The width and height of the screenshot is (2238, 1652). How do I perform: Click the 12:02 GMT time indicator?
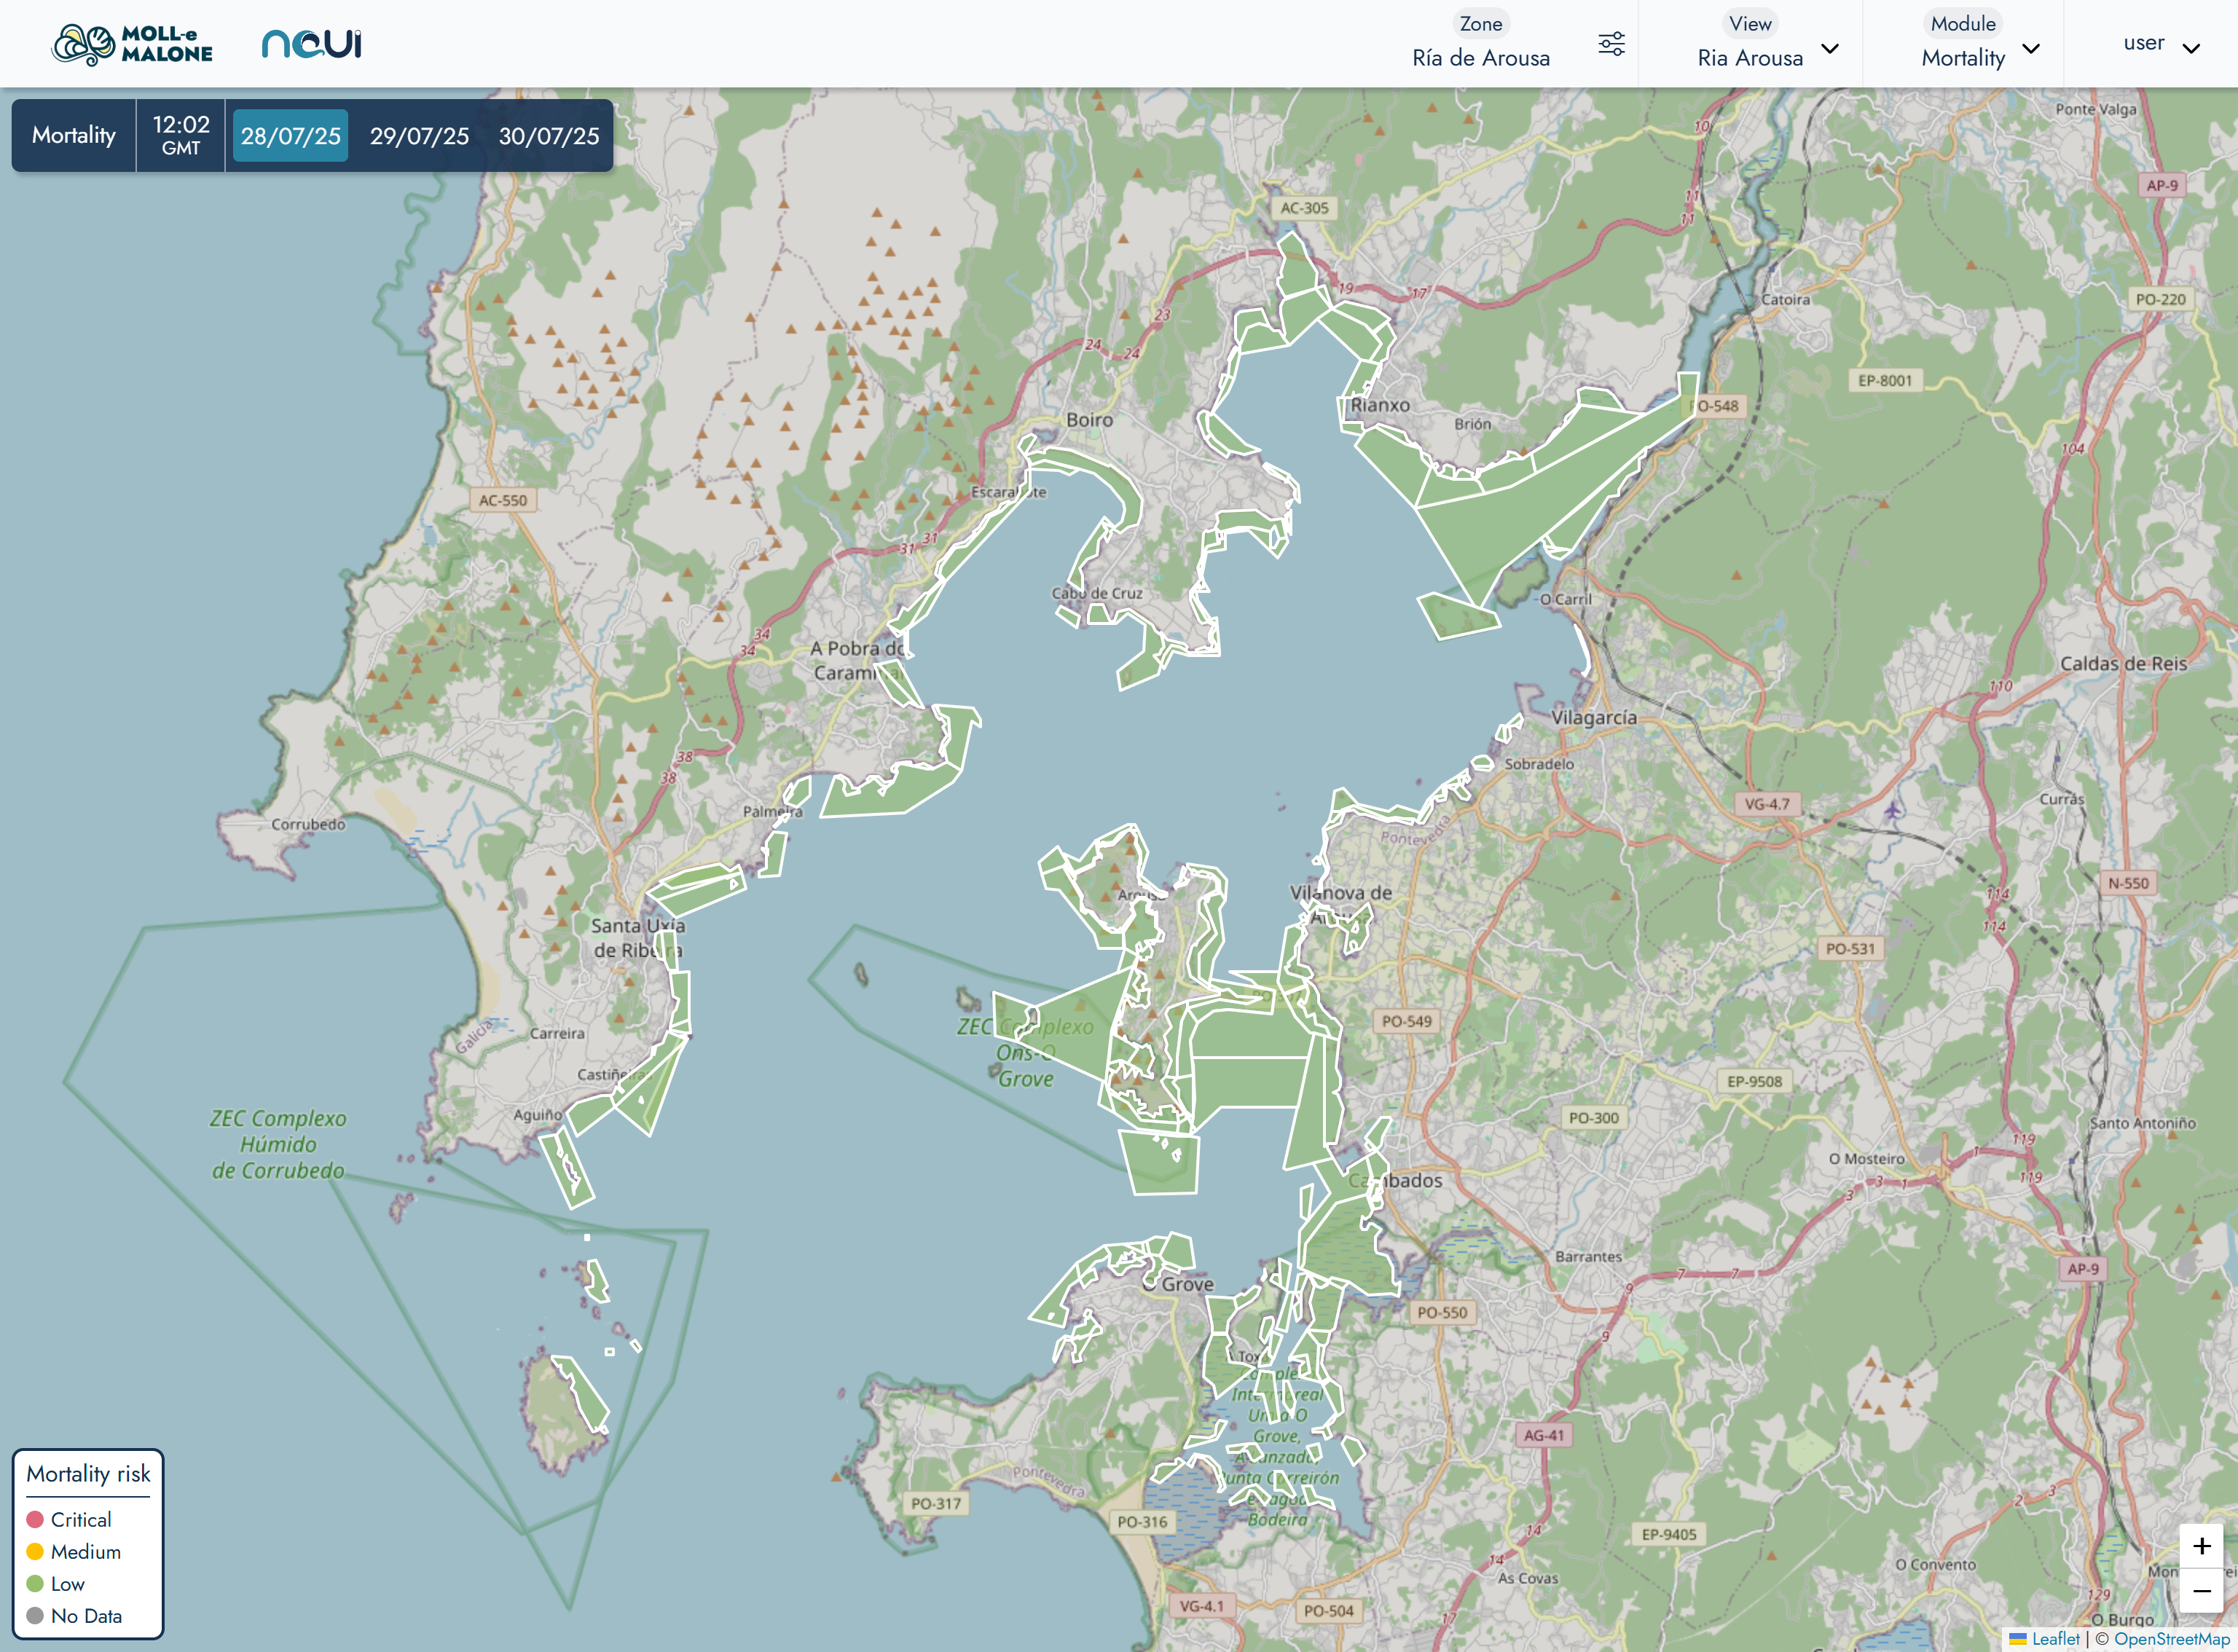[181, 136]
